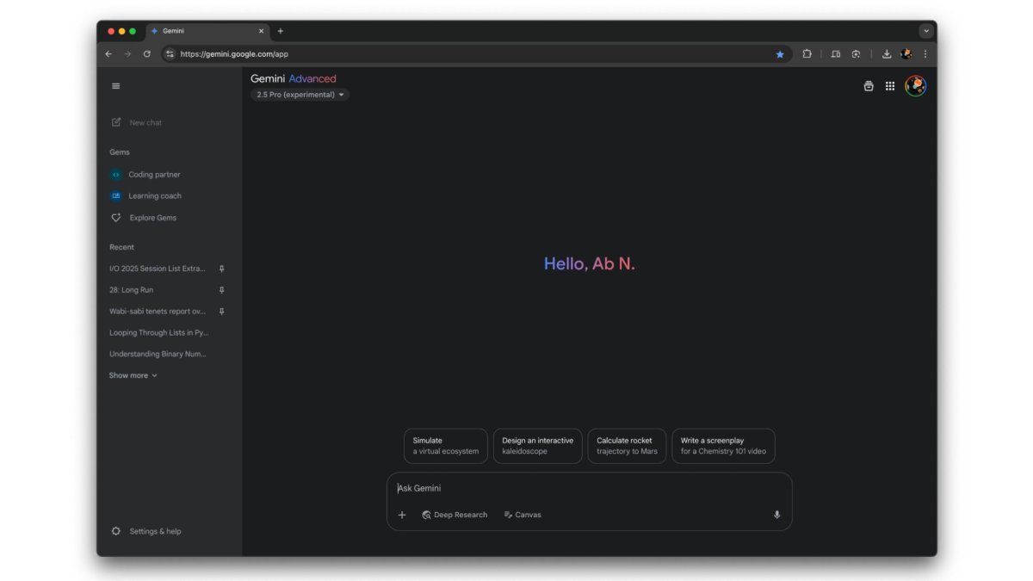This screenshot has height=581, width=1033.
Task: Open the Gem manager icon in header
Action: [869, 86]
